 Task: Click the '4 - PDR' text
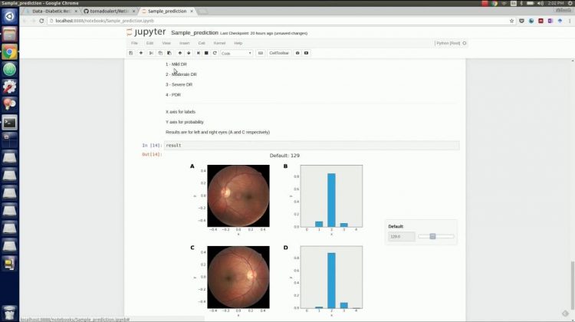coord(173,95)
